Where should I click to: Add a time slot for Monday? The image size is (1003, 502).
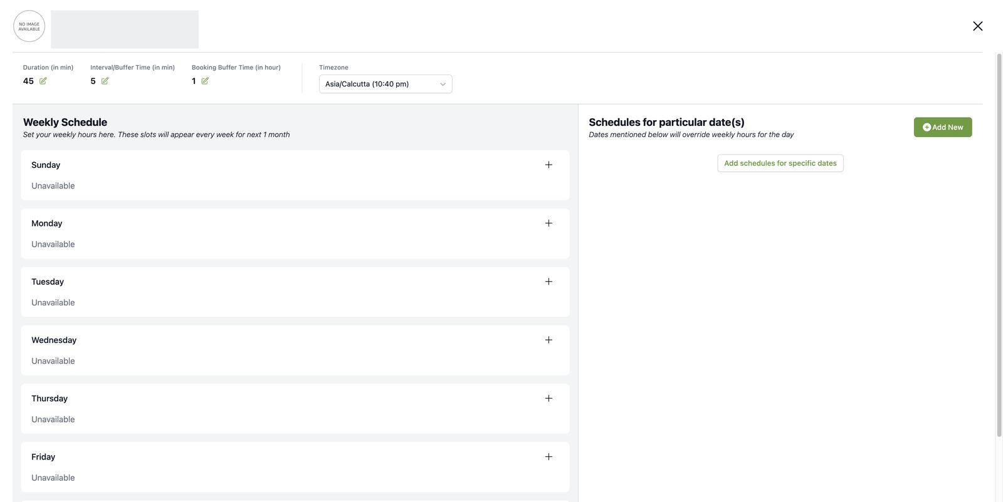(x=549, y=223)
